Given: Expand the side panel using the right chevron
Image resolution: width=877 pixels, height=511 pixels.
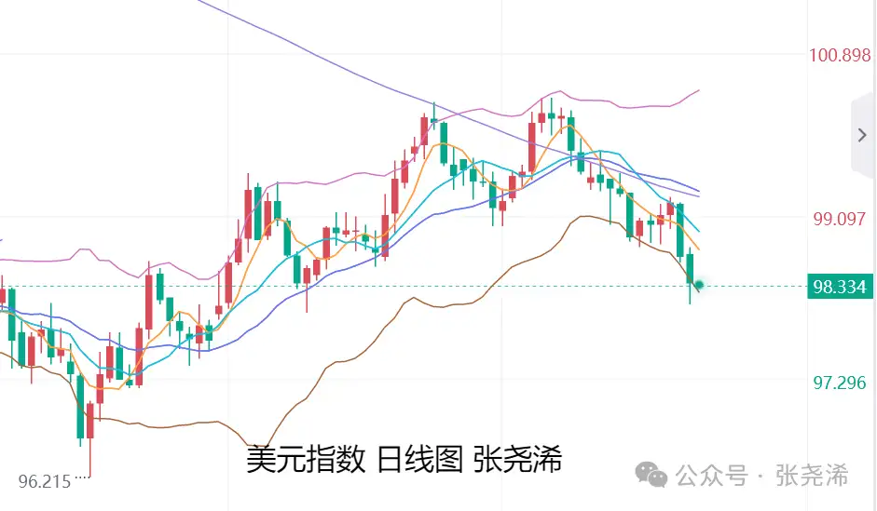Looking at the screenshot, I should click(861, 135).
